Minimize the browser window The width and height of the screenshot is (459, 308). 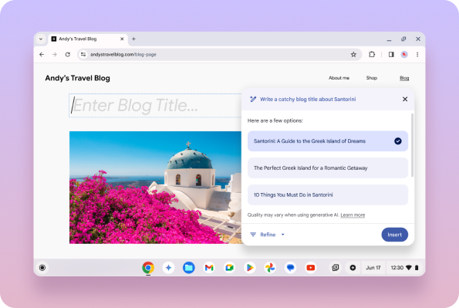click(x=389, y=39)
